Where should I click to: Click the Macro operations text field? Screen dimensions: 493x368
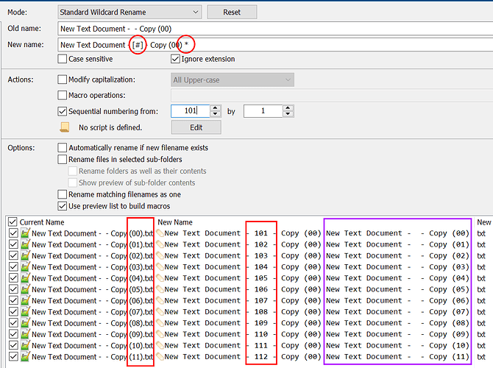332,95
